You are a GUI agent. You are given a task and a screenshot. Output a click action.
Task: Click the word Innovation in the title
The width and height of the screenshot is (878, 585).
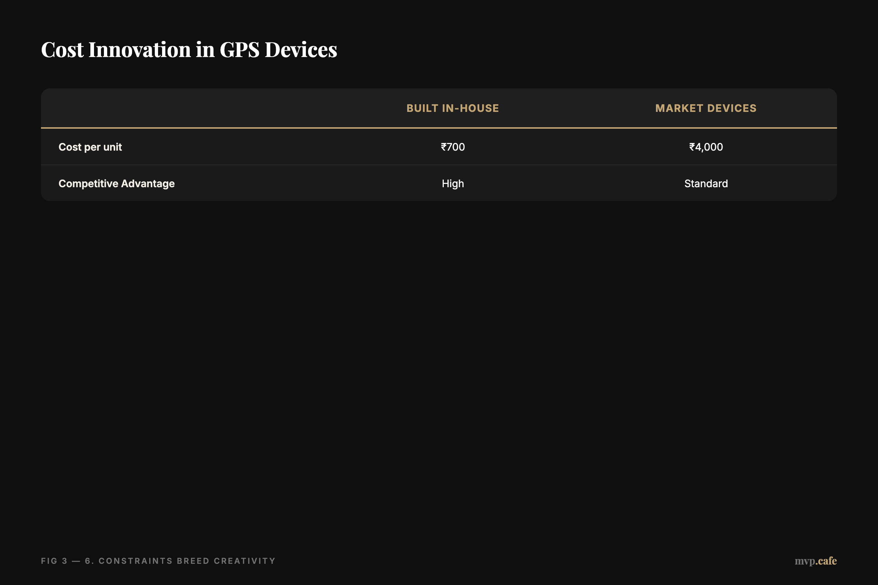(139, 50)
